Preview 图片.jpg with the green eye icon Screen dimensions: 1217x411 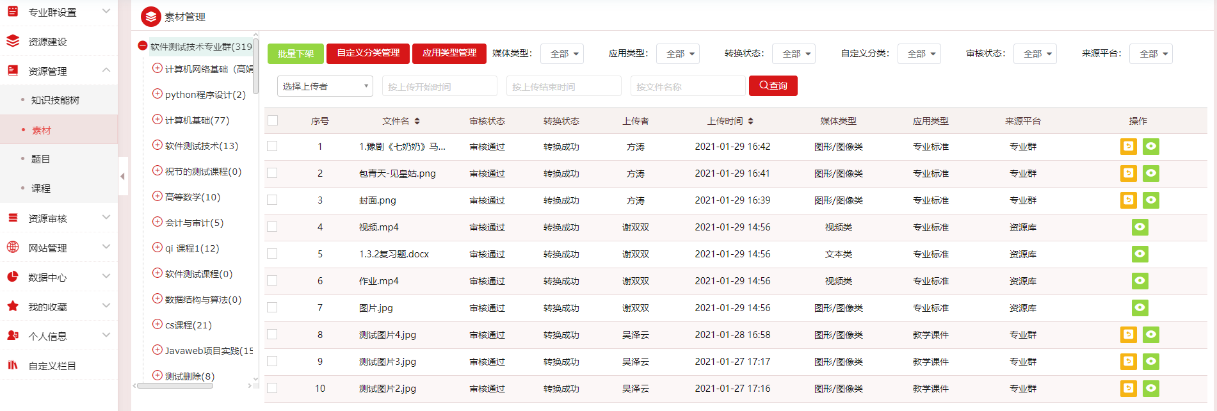point(1140,308)
